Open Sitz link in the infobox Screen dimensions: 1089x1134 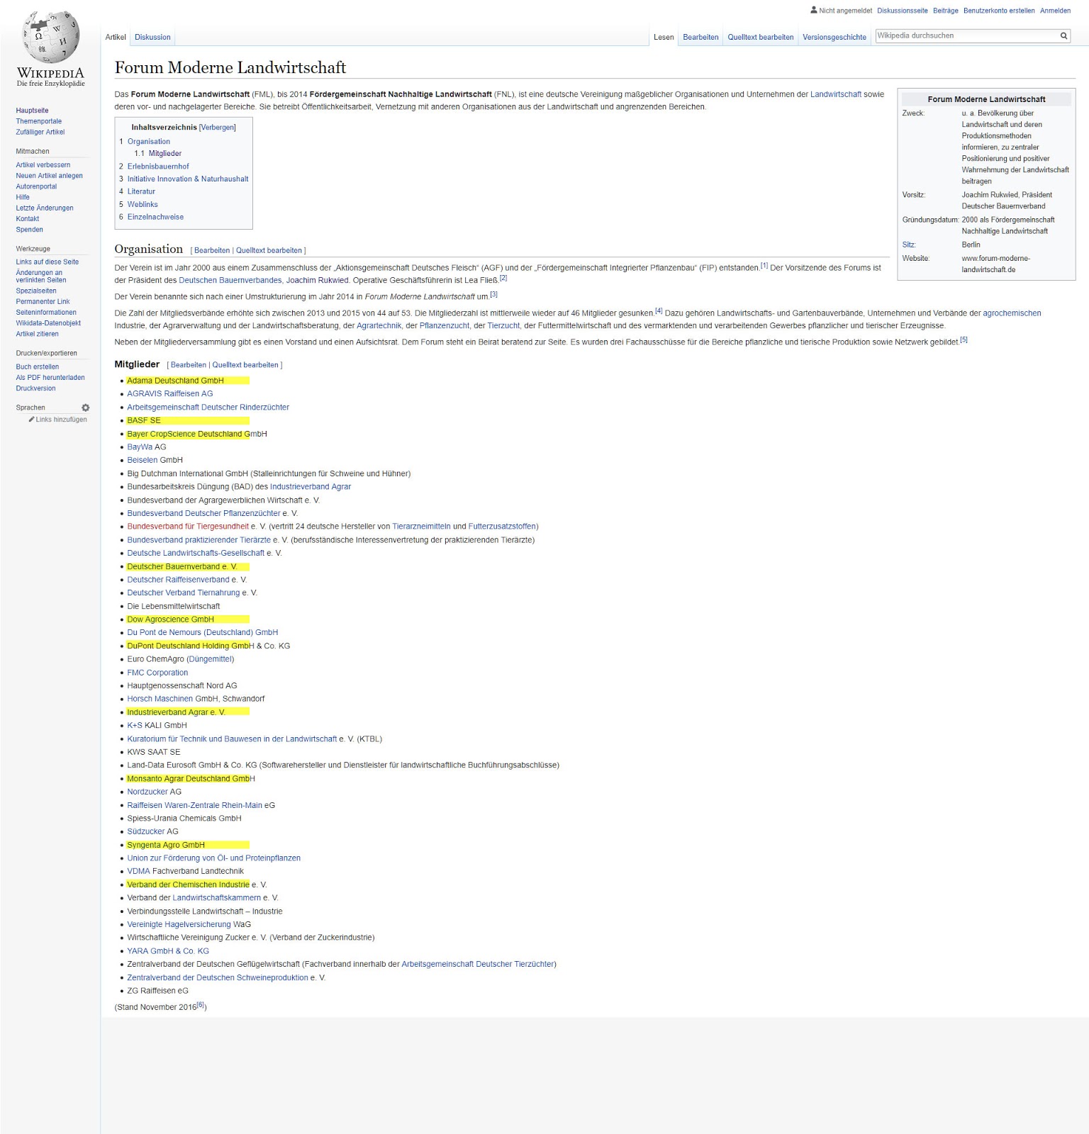point(908,245)
